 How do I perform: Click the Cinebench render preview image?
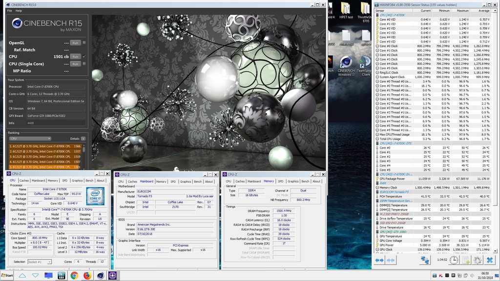pyautogui.click(x=209, y=92)
